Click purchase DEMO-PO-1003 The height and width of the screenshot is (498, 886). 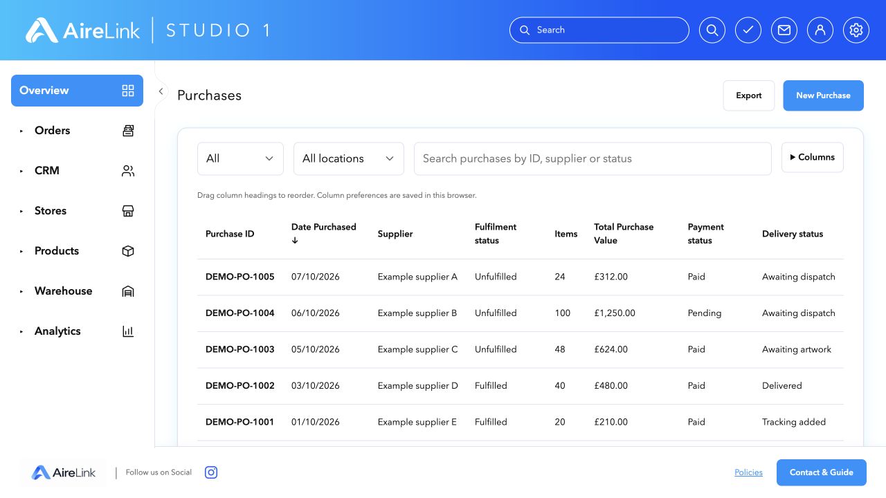pyautogui.click(x=240, y=349)
